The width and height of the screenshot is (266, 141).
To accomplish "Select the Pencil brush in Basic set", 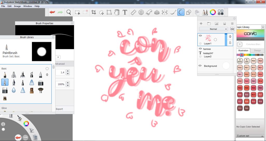I will point(5,75).
